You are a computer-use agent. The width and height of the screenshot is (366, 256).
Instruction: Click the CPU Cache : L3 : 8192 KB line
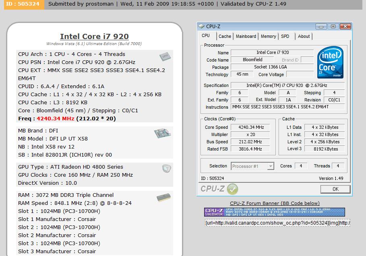(53, 103)
